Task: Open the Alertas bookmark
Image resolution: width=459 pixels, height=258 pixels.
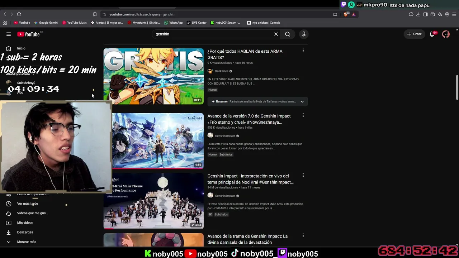Action: (107, 23)
